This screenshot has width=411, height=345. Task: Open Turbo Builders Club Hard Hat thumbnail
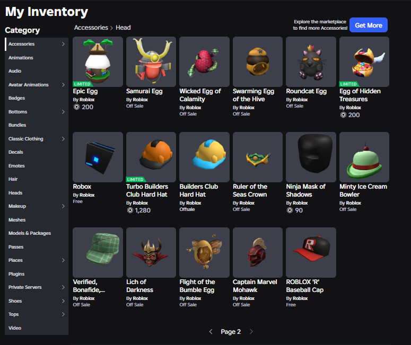[151, 157]
